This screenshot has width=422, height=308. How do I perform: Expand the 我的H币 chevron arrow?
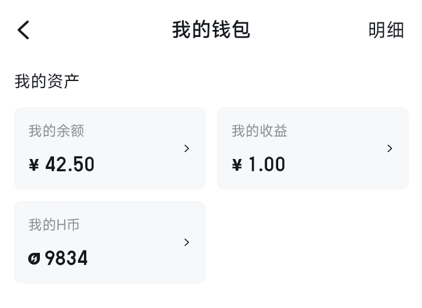(x=187, y=242)
